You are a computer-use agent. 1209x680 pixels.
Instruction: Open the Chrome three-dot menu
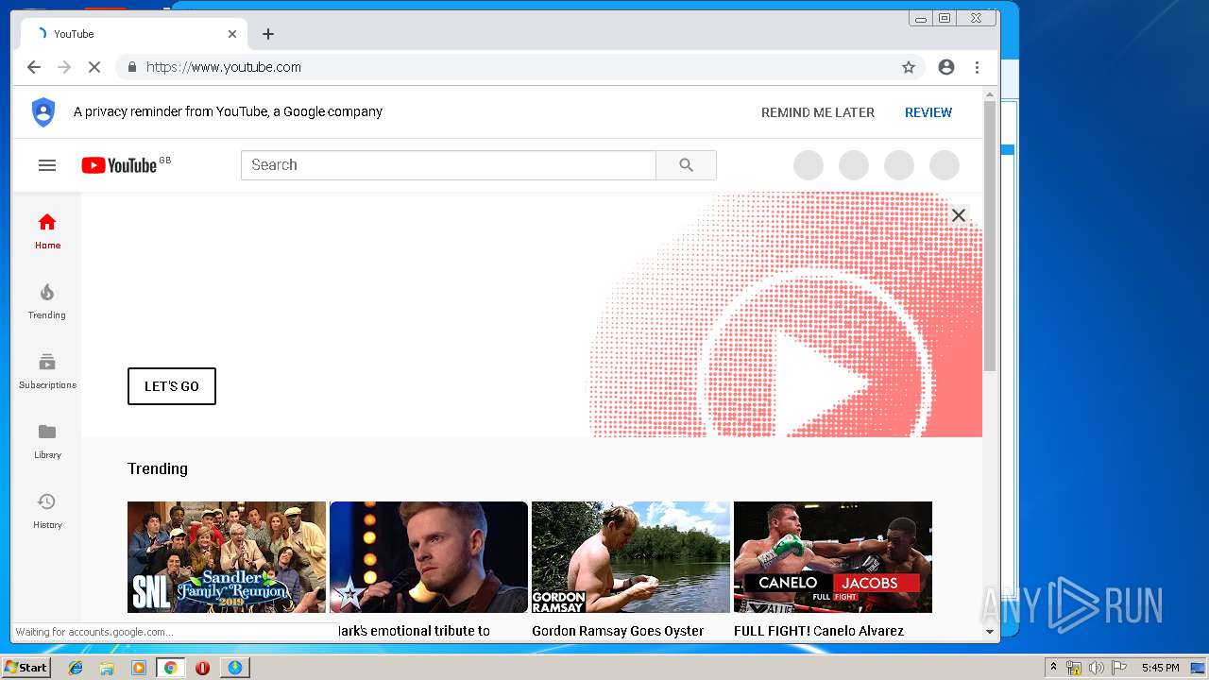pos(978,67)
